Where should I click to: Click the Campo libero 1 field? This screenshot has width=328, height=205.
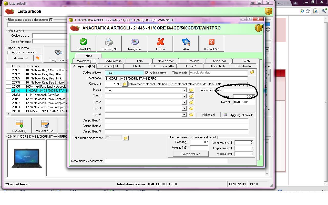pyautogui.click(x=176, y=120)
